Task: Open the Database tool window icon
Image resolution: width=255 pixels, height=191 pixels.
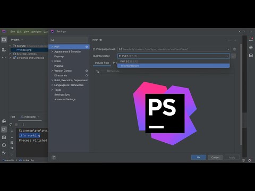Action: (251, 56)
